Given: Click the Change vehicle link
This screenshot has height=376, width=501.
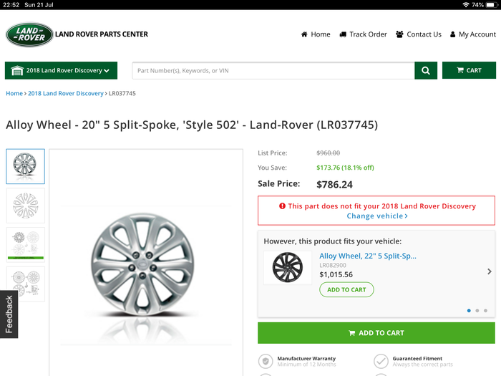Looking at the screenshot, I should [x=377, y=216].
